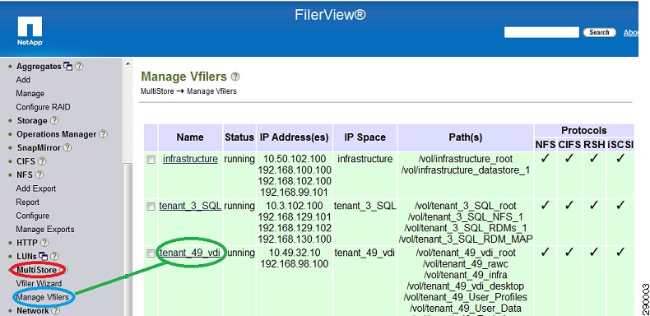The height and width of the screenshot is (316, 650).
Task: Click path /vol/tenant_3_SQL_RDM_MAP
Action: pos(466,239)
